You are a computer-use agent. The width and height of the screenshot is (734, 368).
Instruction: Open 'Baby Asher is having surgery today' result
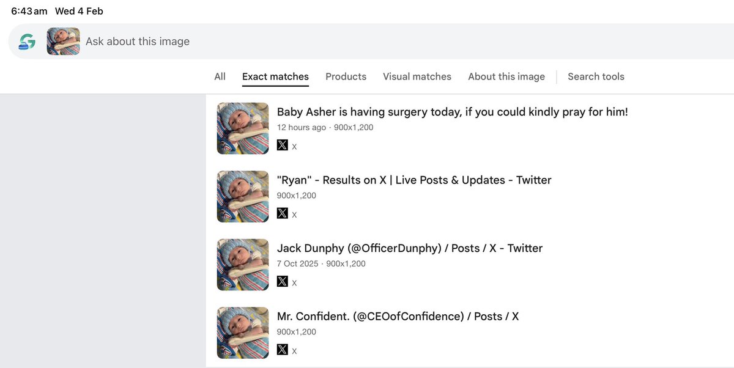pos(453,112)
